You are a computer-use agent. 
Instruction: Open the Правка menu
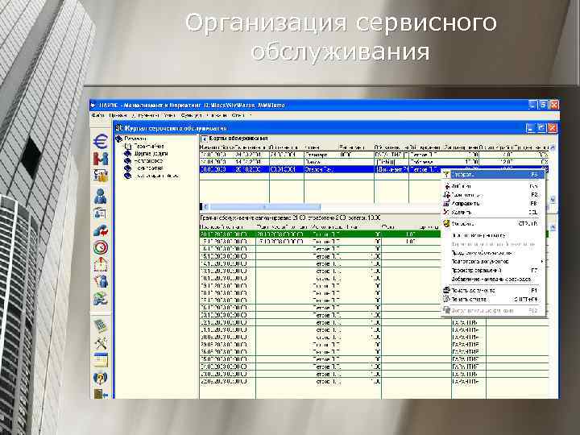(x=118, y=115)
